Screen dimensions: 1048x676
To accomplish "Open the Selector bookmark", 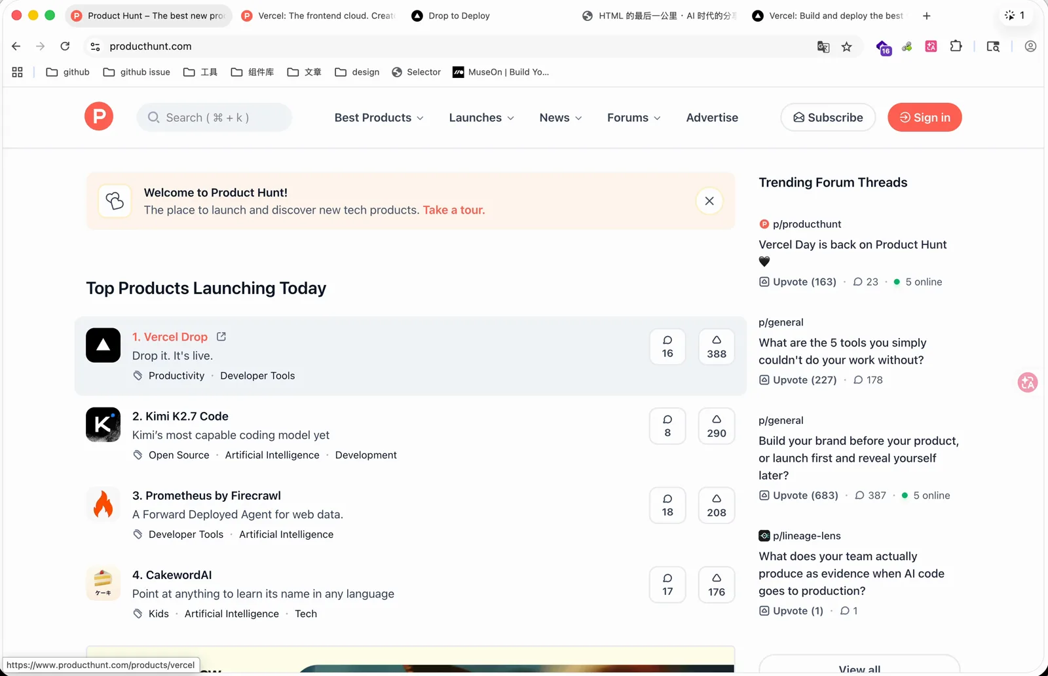I will click(x=416, y=72).
